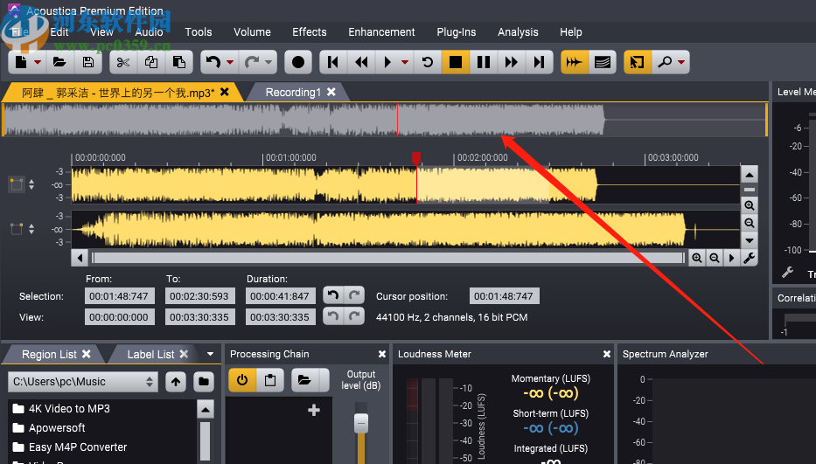Toggle loop playback
The width and height of the screenshot is (816, 464).
click(428, 62)
